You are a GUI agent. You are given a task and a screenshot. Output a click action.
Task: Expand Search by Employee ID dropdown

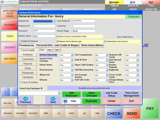click(x=59, y=93)
